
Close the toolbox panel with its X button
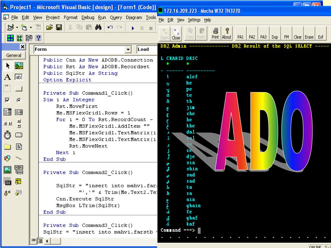pos(23,47)
